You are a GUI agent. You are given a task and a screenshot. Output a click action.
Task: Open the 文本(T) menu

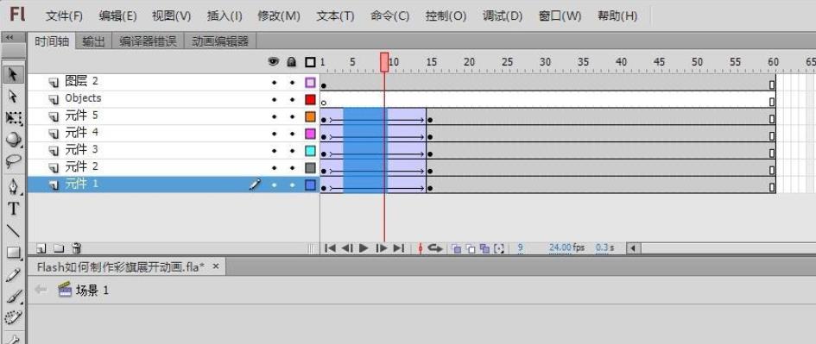[335, 16]
